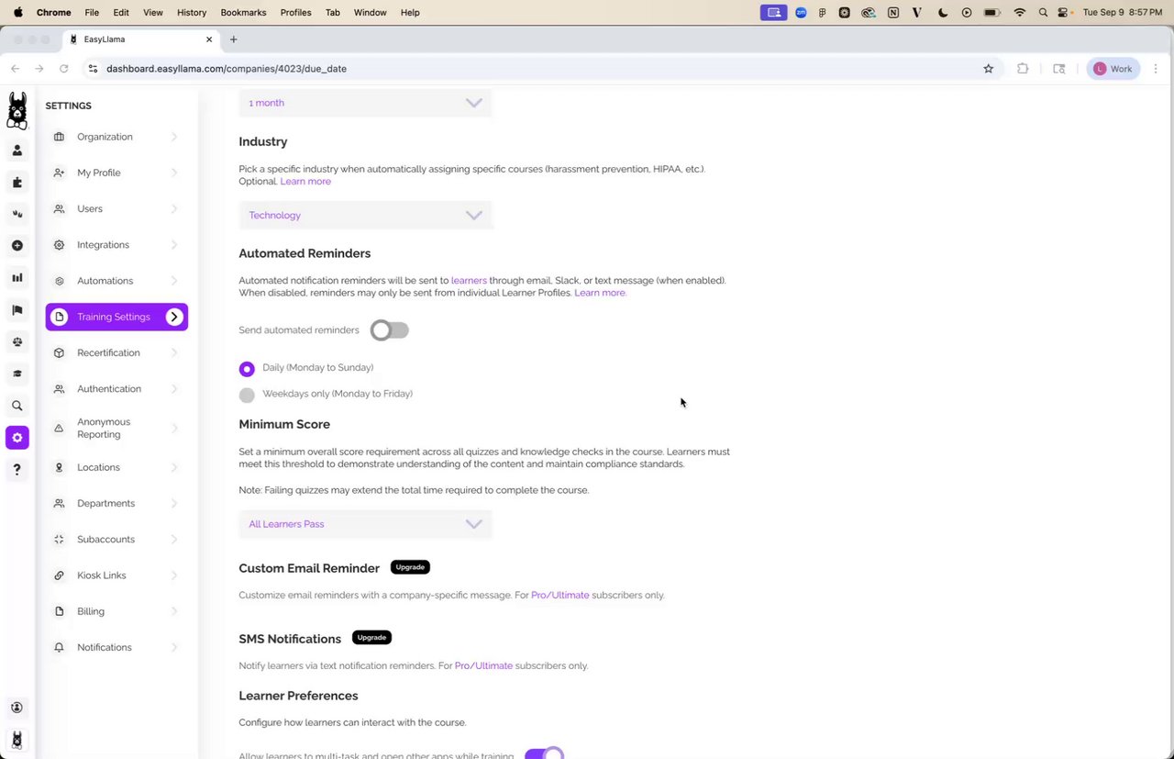Open macOS Control Center icon

point(1063,13)
